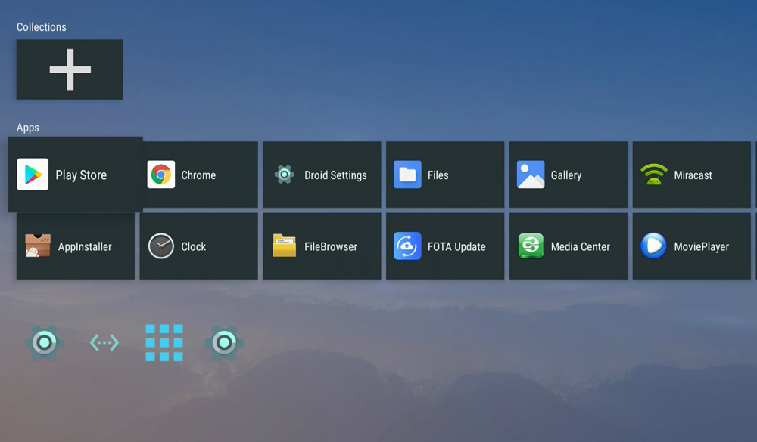Start Miracast screen sharing app
757x442 pixels.
(x=691, y=175)
